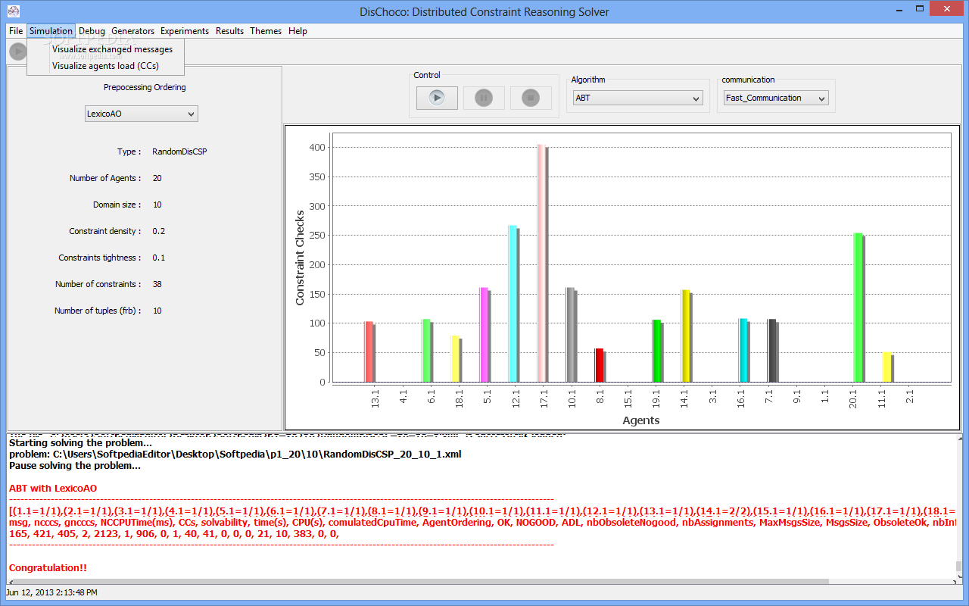Choose Visualize agents load (CCs)
Viewport: 969px width, 606px height.
point(105,66)
